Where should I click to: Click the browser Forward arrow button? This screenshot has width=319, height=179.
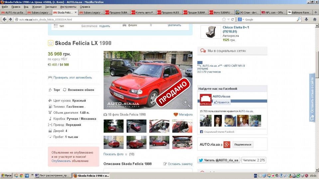tap(10, 20)
